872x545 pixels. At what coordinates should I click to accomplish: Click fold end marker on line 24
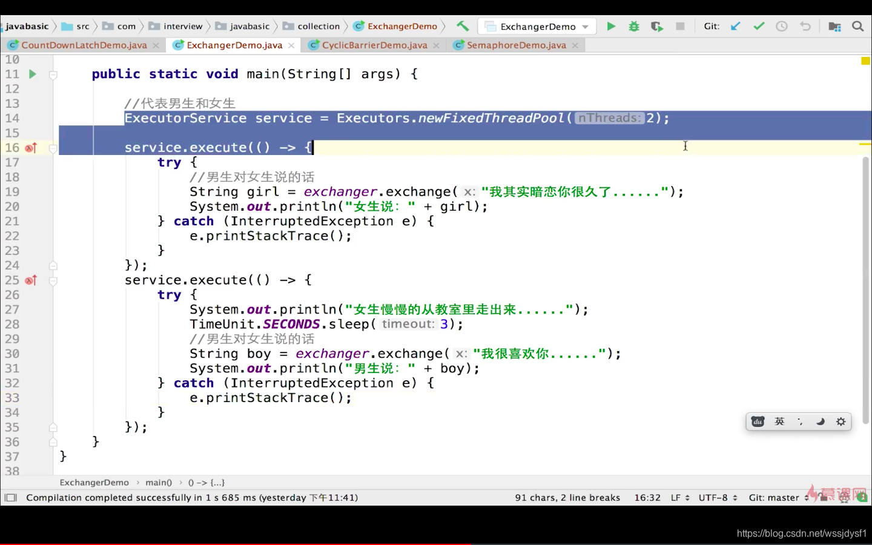click(53, 265)
